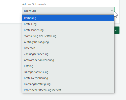The image size is (126, 100).
Task: Select Auftragsbestätigung from the list
Action: click(x=68, y=42)
